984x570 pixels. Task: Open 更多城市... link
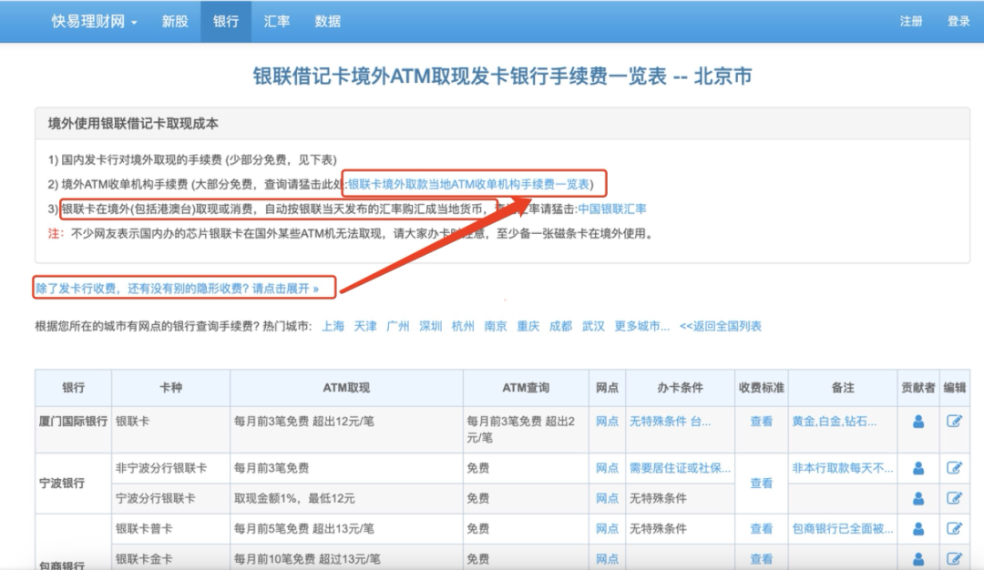[x=642, y=326]
